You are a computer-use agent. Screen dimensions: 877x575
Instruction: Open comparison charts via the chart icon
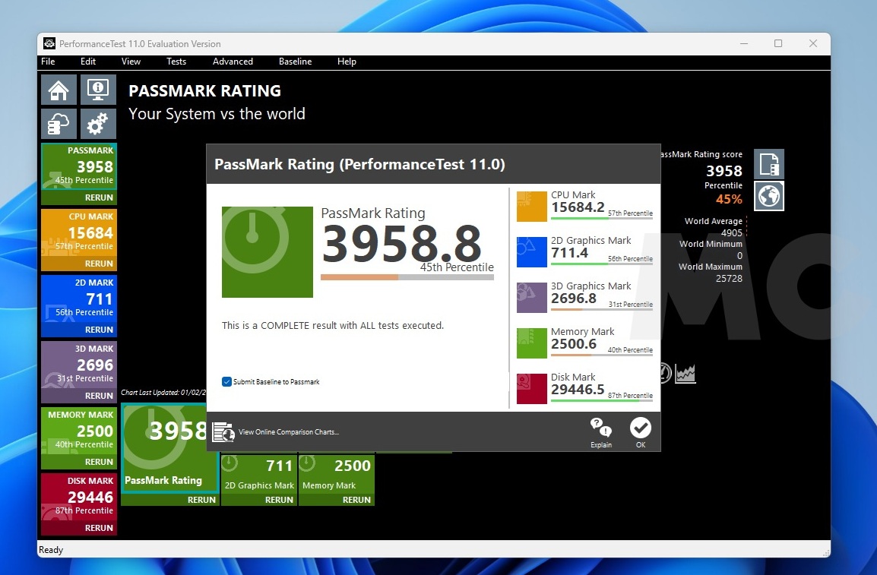tap(223, 431)
